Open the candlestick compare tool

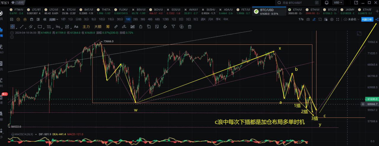tap(132, 26)
